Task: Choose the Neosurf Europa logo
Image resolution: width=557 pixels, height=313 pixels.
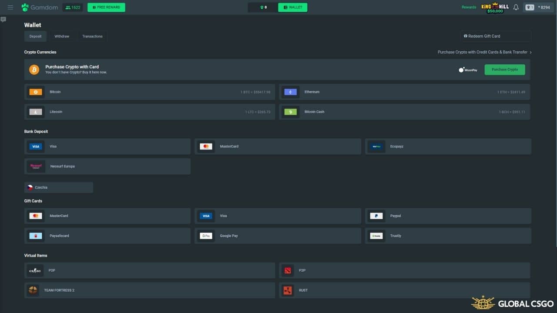Action: [36, 166]
